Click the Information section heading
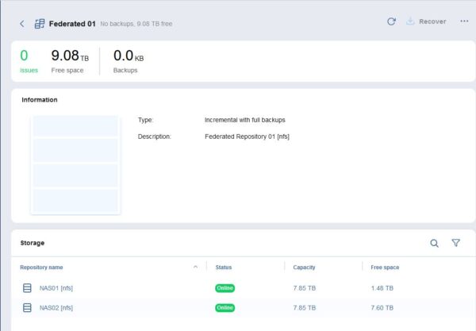476x331 pixels. pos(40,99)
